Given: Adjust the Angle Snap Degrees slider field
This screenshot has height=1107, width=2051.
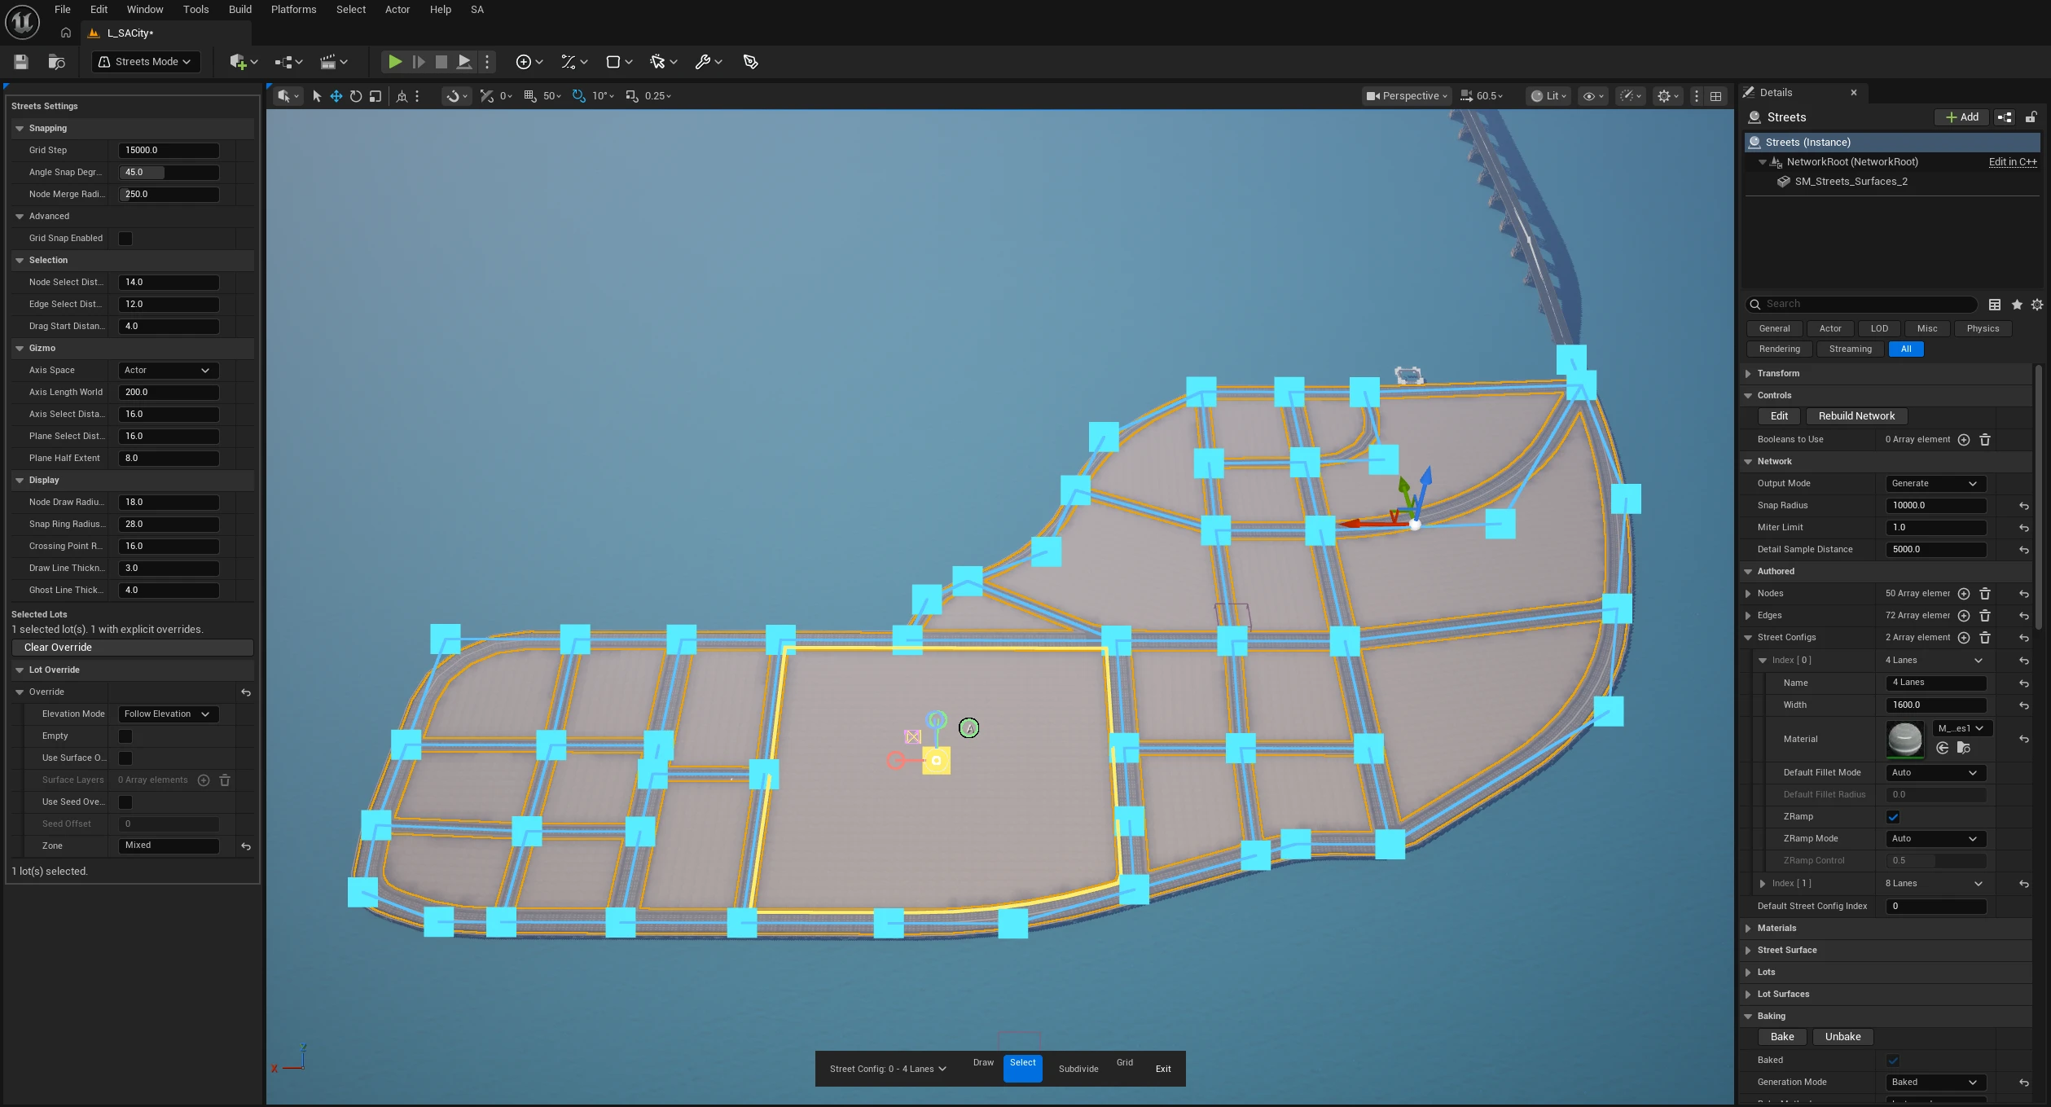Looking at the screenshot, I should coord(169,173).
